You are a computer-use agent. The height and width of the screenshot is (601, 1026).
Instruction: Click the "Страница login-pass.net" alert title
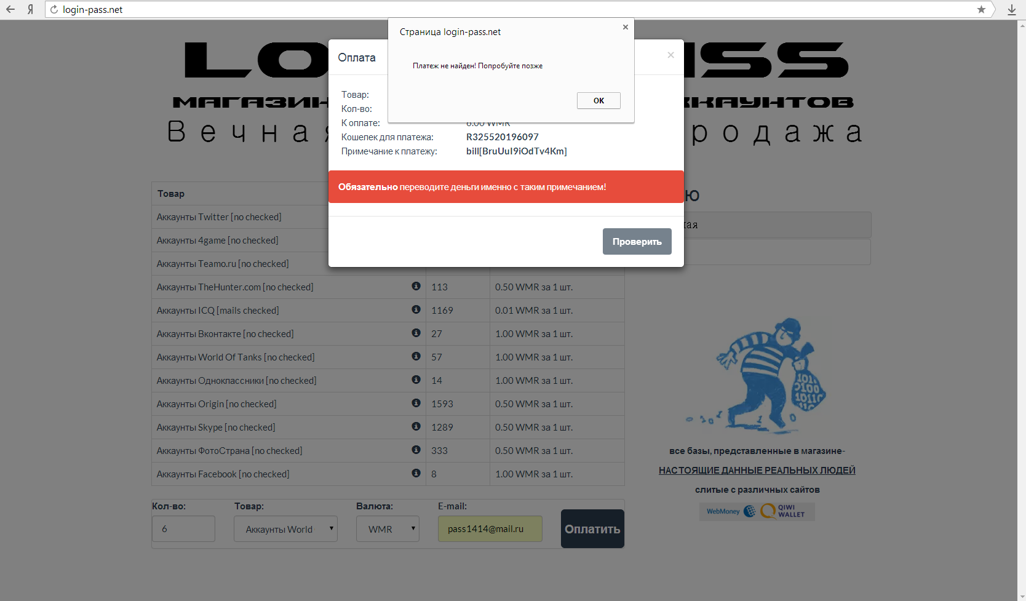point(450,32)
